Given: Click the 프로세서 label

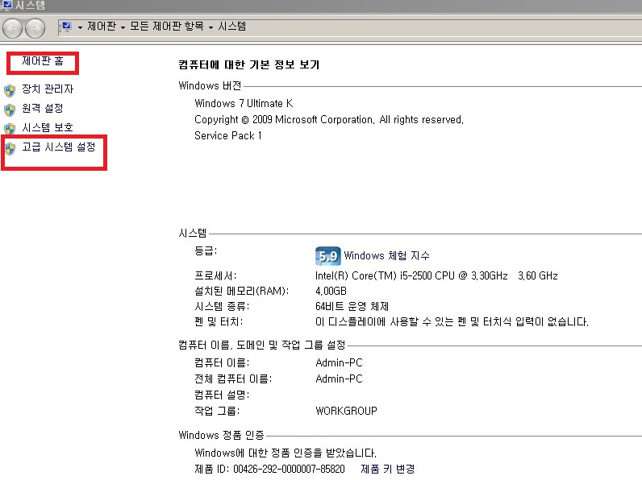Looking at the screenshot, I should (215, 276).
